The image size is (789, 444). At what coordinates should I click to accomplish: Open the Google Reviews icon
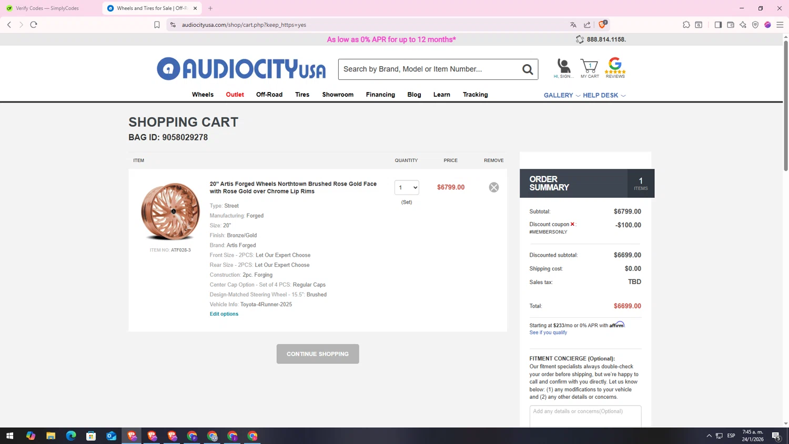tap(615, 68)
